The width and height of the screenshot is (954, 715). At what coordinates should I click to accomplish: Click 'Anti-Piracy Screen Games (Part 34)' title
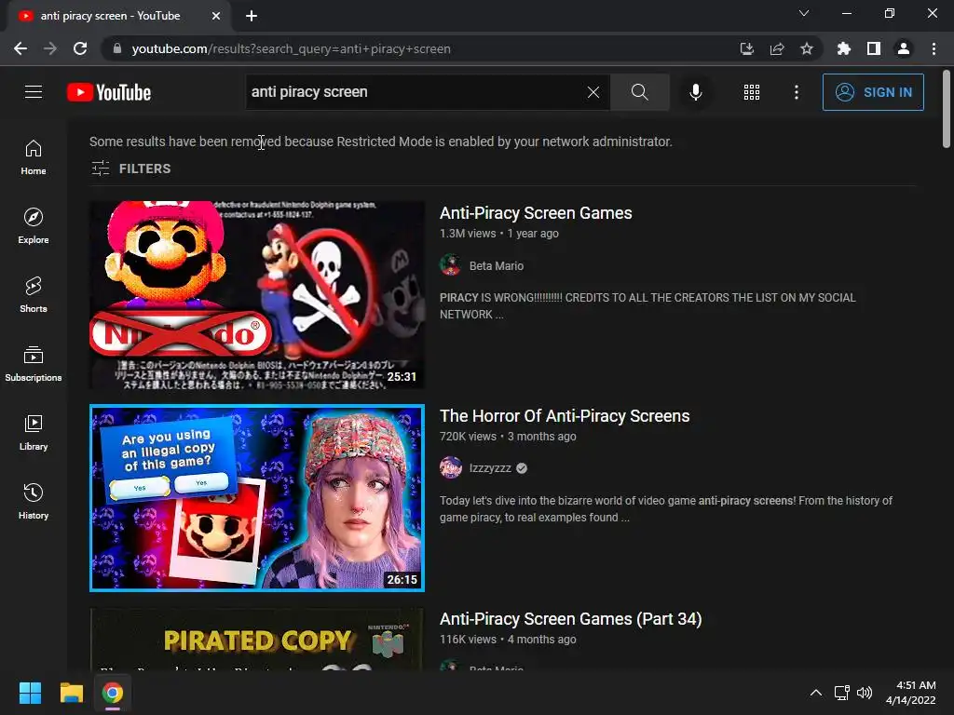click(x=571, y=619)
